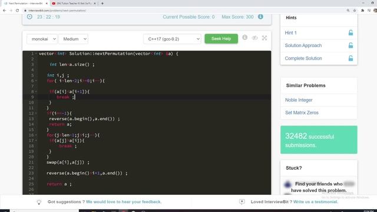Unlock Hint 1 with its padlock icon

point(351,33)
